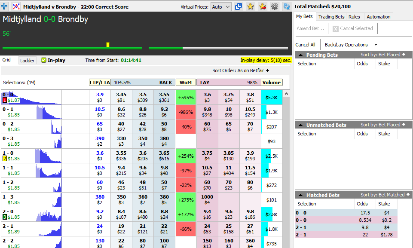Viewport: 413px width, 248px height.
Task: Remove from favourites star icon
Action: pos(262,6)
